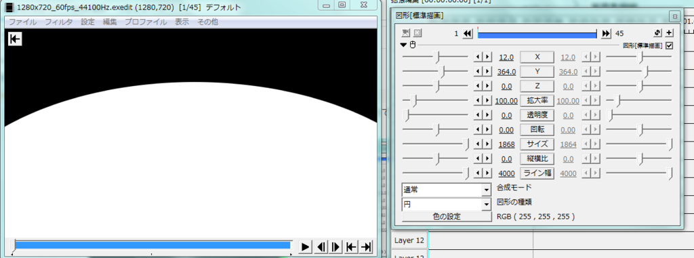This screenshot has height=258, width=694.
Task: Open 色の設定 color settings
Action: point(446,217)
